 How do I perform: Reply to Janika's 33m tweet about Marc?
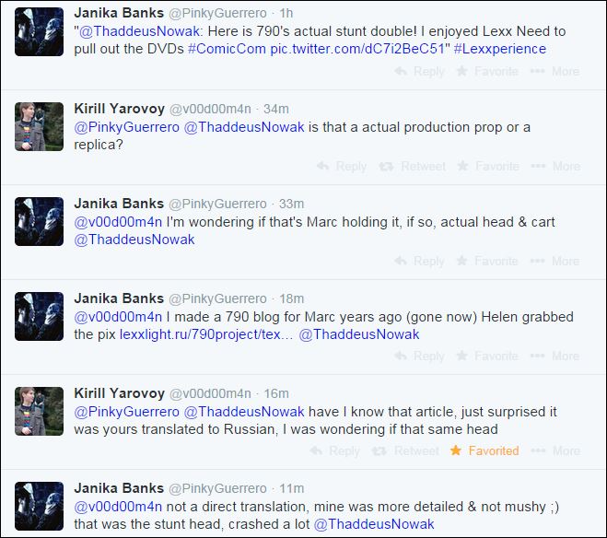click(x=420, y=262)
